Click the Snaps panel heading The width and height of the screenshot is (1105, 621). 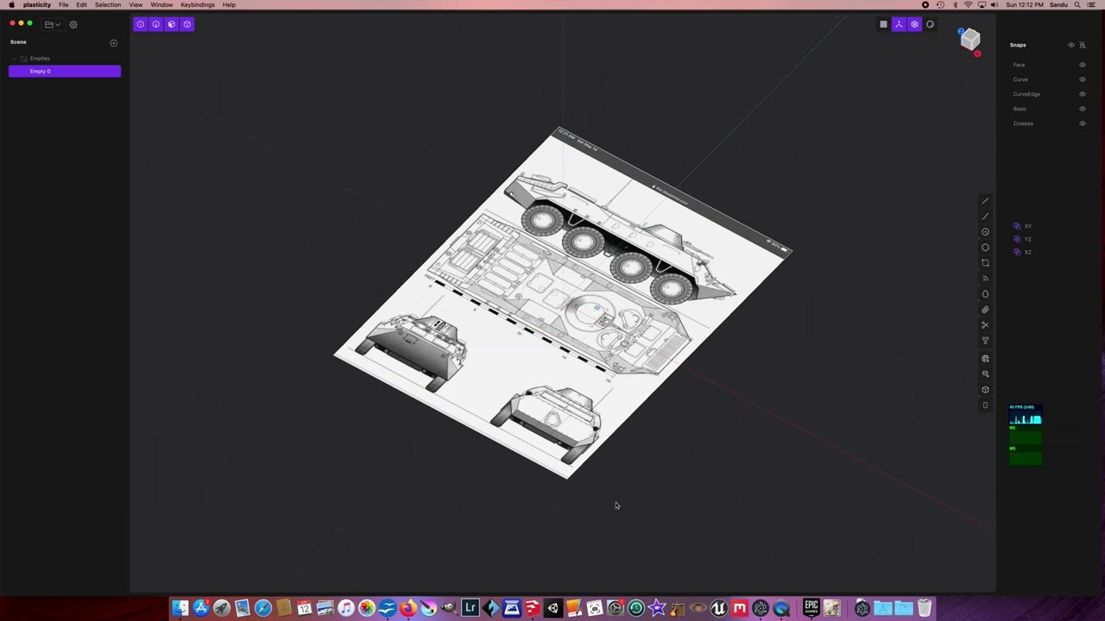pyautogui.click(x=1018, y=45)
